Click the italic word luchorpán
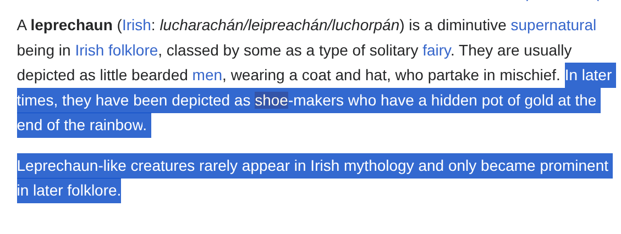Viewport: 621px width, 234px height. pos(366,25)
